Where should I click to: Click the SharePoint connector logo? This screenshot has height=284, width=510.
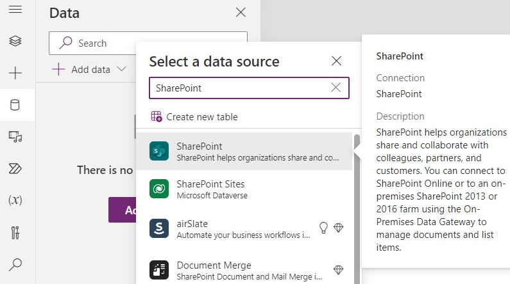tap(159, 151)
